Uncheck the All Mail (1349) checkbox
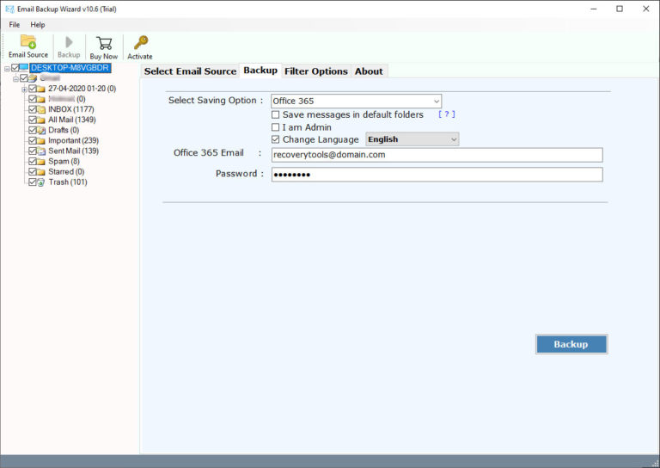Viewport: 660px width, 468px height. tap(33, 120)
